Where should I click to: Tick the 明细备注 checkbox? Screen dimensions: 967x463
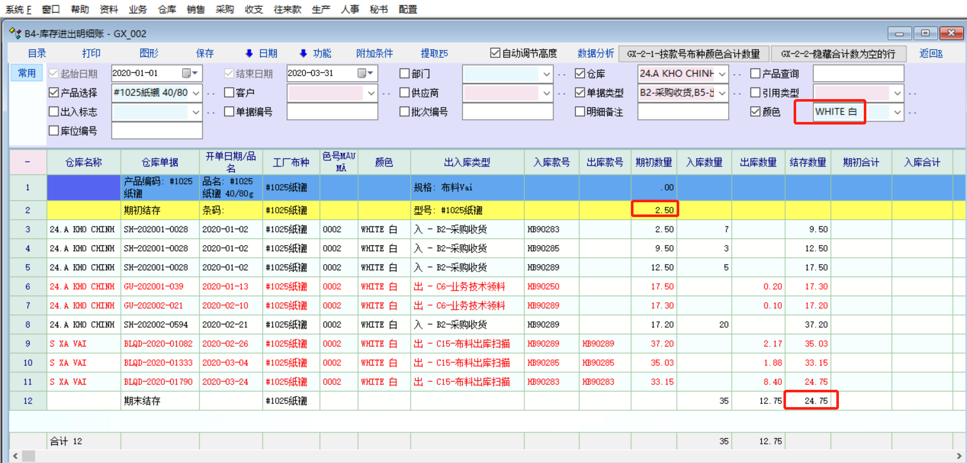580,112
